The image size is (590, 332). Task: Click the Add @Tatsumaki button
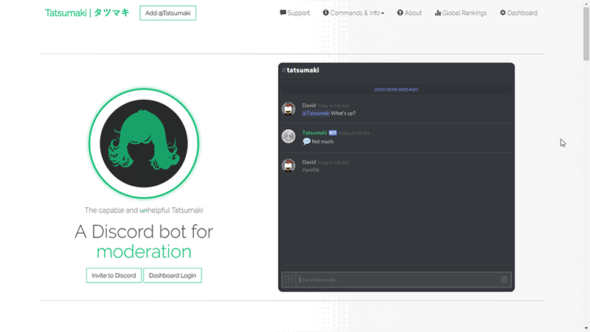(x=167, y=13)
